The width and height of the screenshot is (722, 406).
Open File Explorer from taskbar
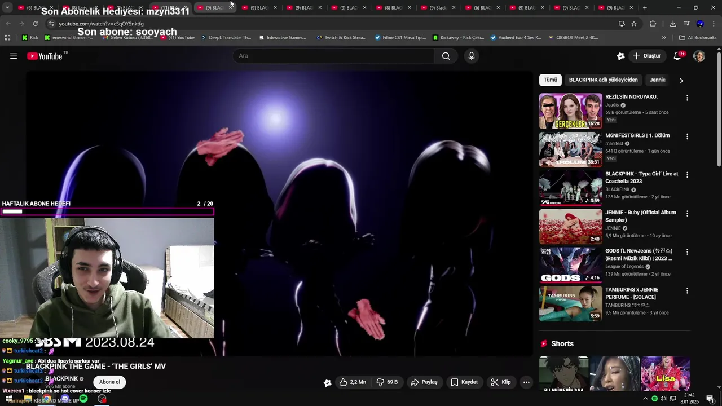pos(28,399)
